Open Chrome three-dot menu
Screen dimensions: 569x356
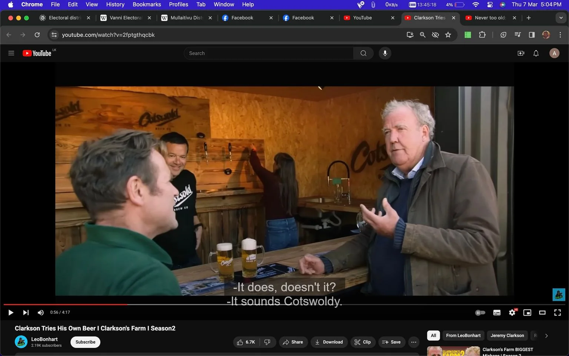click(x=560, y=34)
